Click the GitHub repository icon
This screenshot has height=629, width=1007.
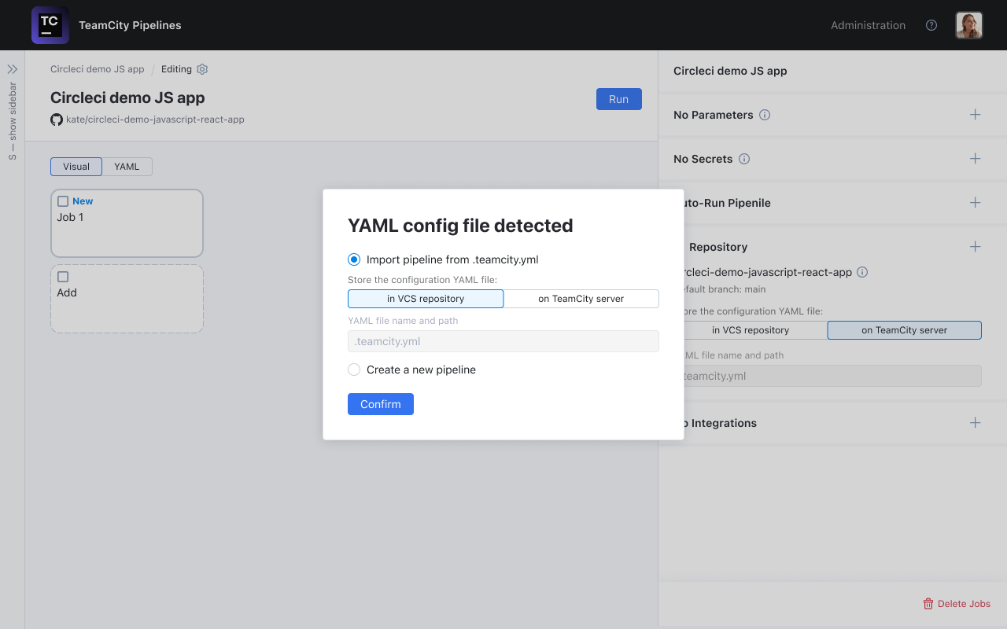(x=57, y=120)
